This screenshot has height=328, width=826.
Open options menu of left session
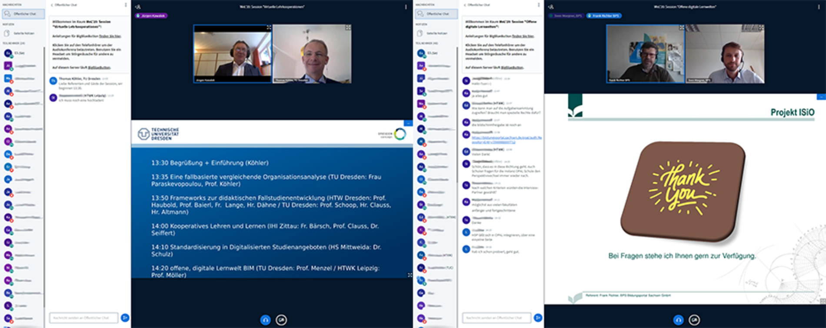coord(406,7)
